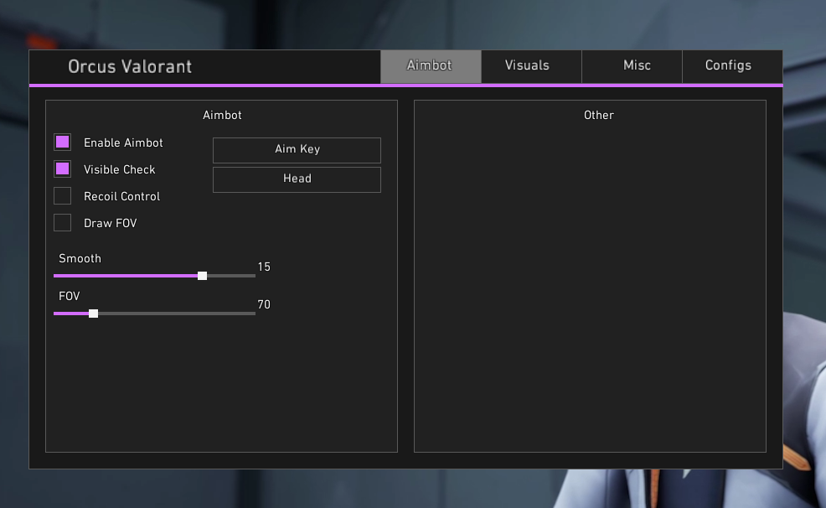Click the FOV slider label
Image resolution: width=826 pixels, height=508 pixels.
click(x=69, y=296)
